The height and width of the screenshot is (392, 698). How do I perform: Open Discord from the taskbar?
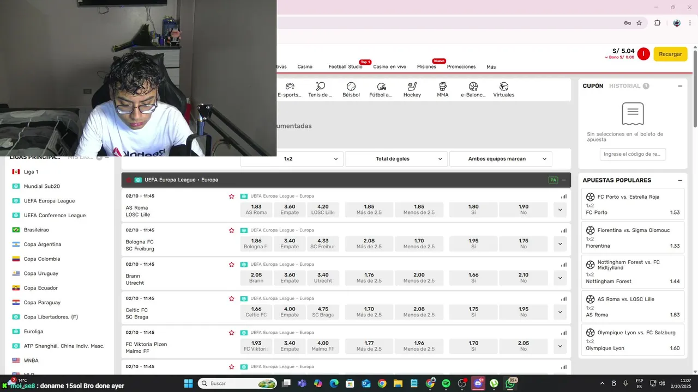click(478, 383)
